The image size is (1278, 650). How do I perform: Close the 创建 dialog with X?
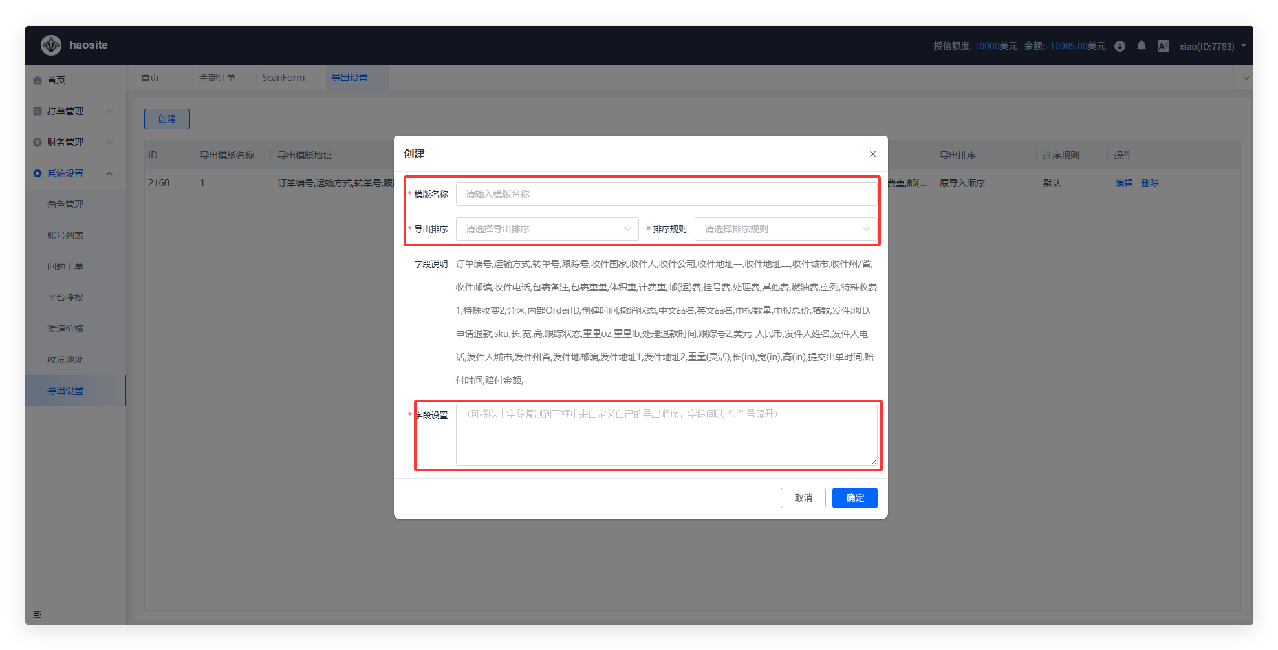pos(872,154)
